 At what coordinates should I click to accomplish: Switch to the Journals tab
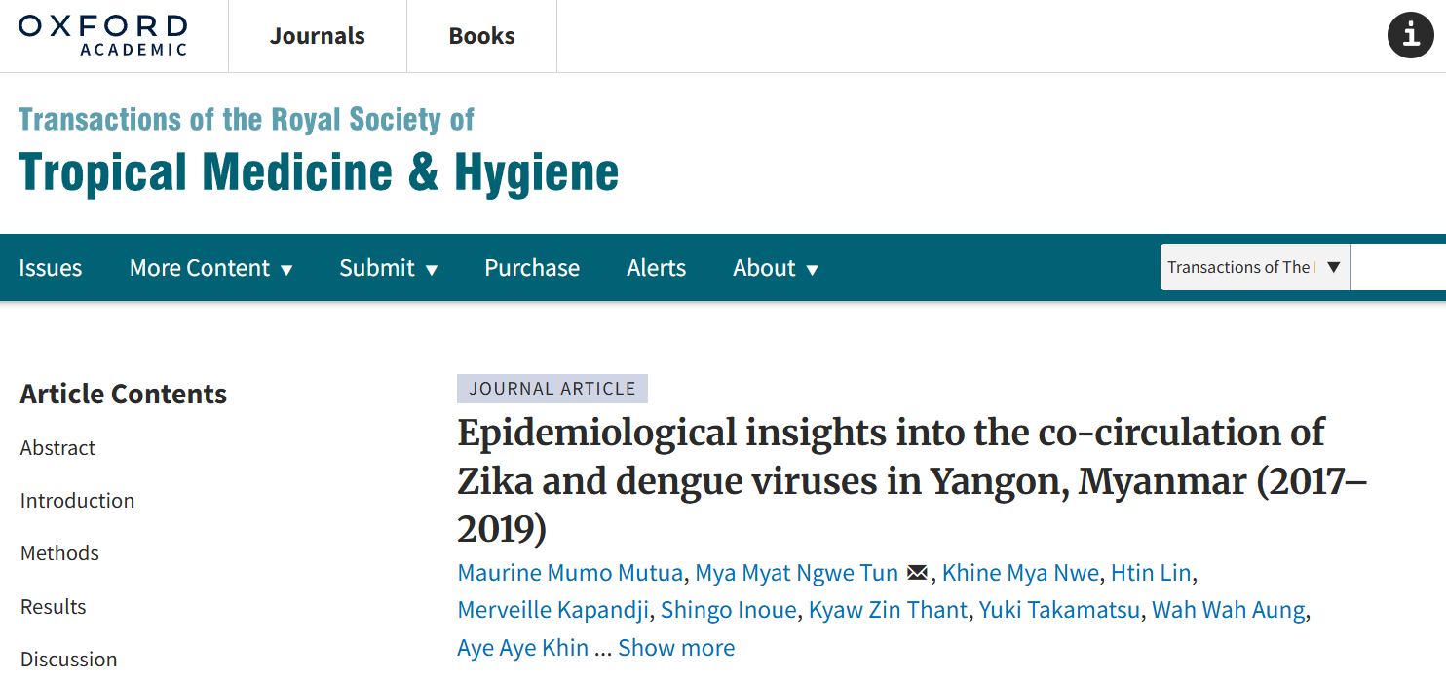pyautogui.click(x=318, y=36)
